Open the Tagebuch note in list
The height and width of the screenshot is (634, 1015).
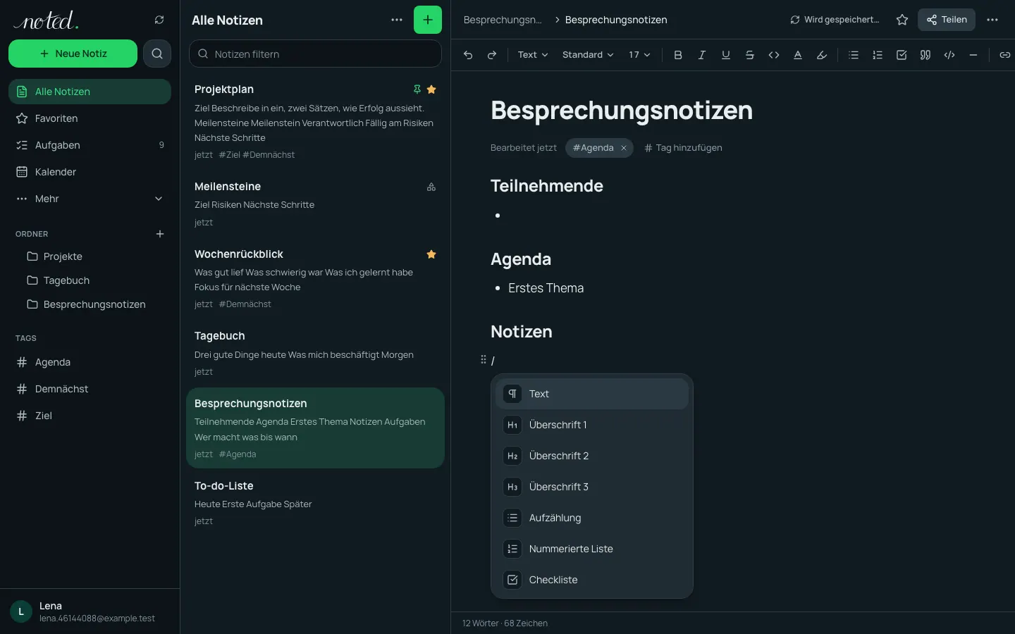point(315,354)
